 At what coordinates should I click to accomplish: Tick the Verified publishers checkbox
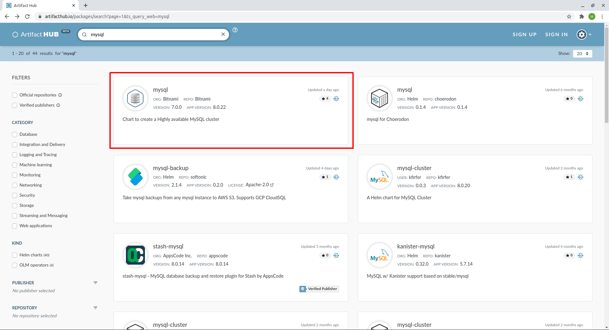pos(15,105)
